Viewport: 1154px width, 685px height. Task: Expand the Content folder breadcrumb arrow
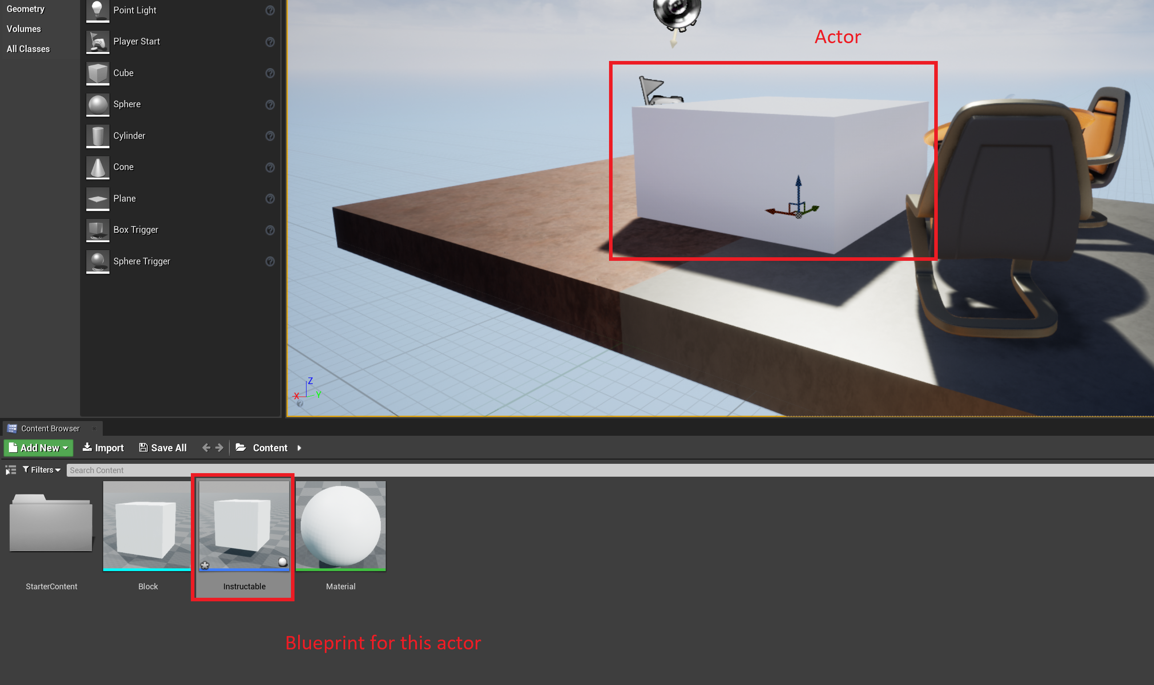pos(299,447)
